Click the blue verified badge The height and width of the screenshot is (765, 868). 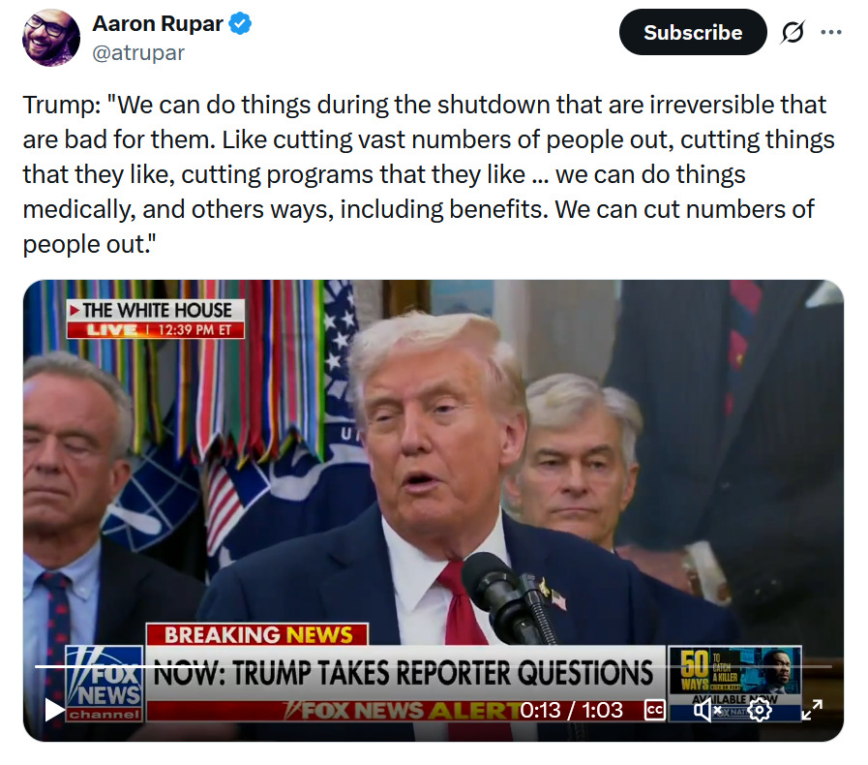point(240,24)
